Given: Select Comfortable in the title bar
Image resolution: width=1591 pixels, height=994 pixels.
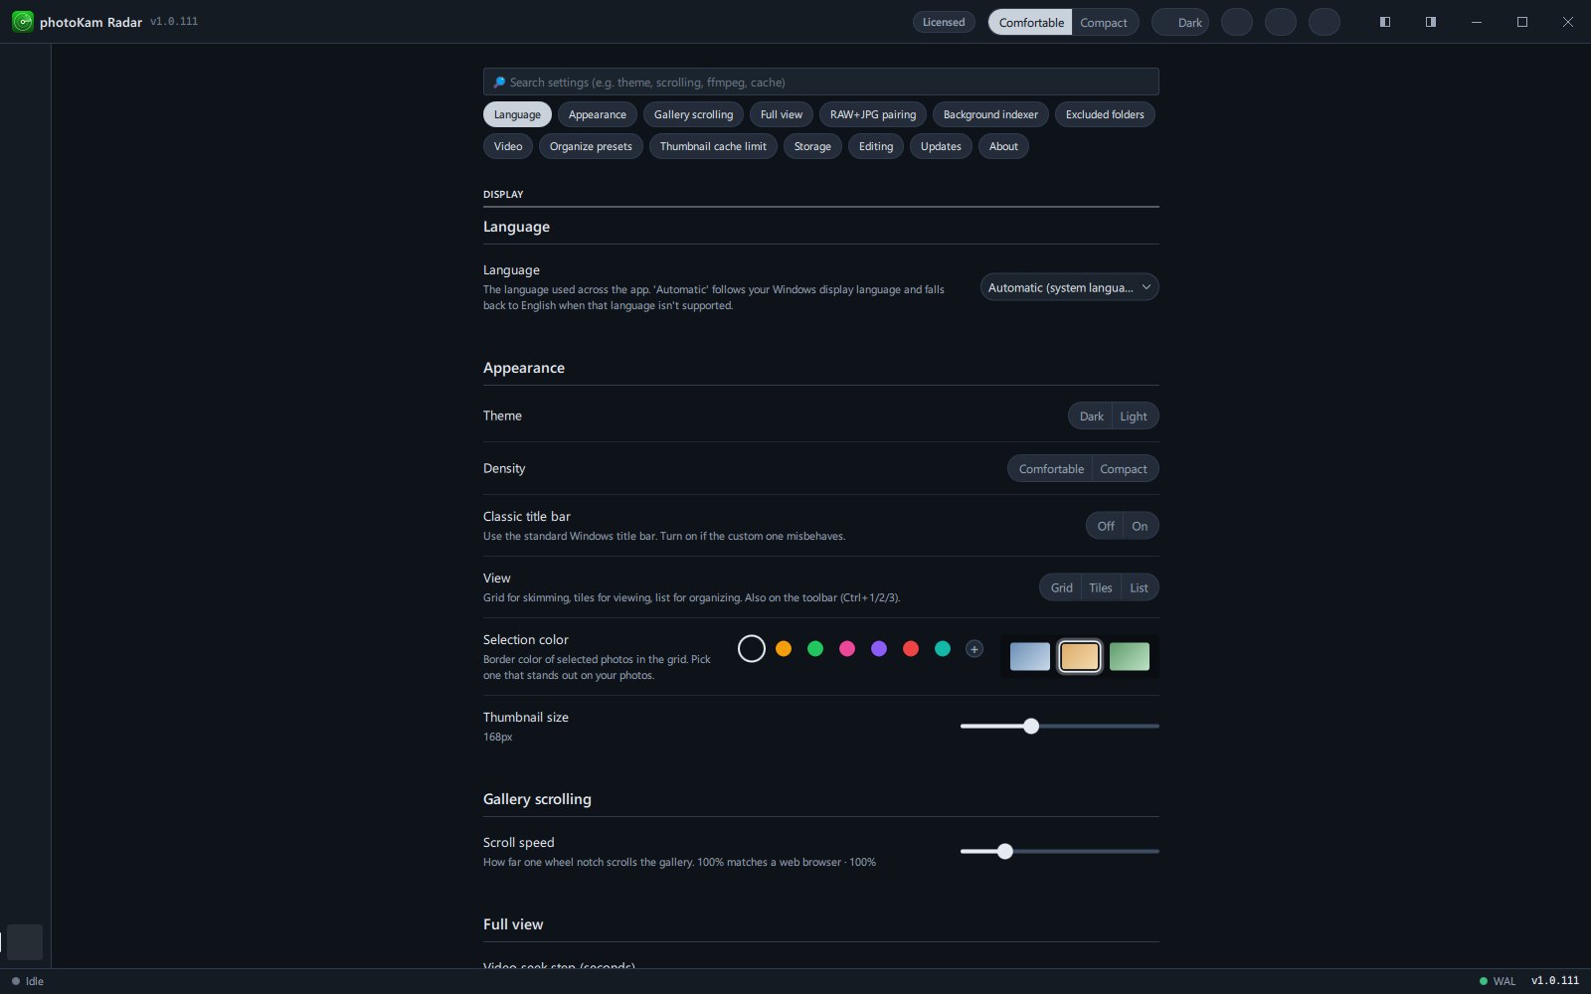Looking at the screenshot, I should pyautogui.click(x=1030, y=22).
